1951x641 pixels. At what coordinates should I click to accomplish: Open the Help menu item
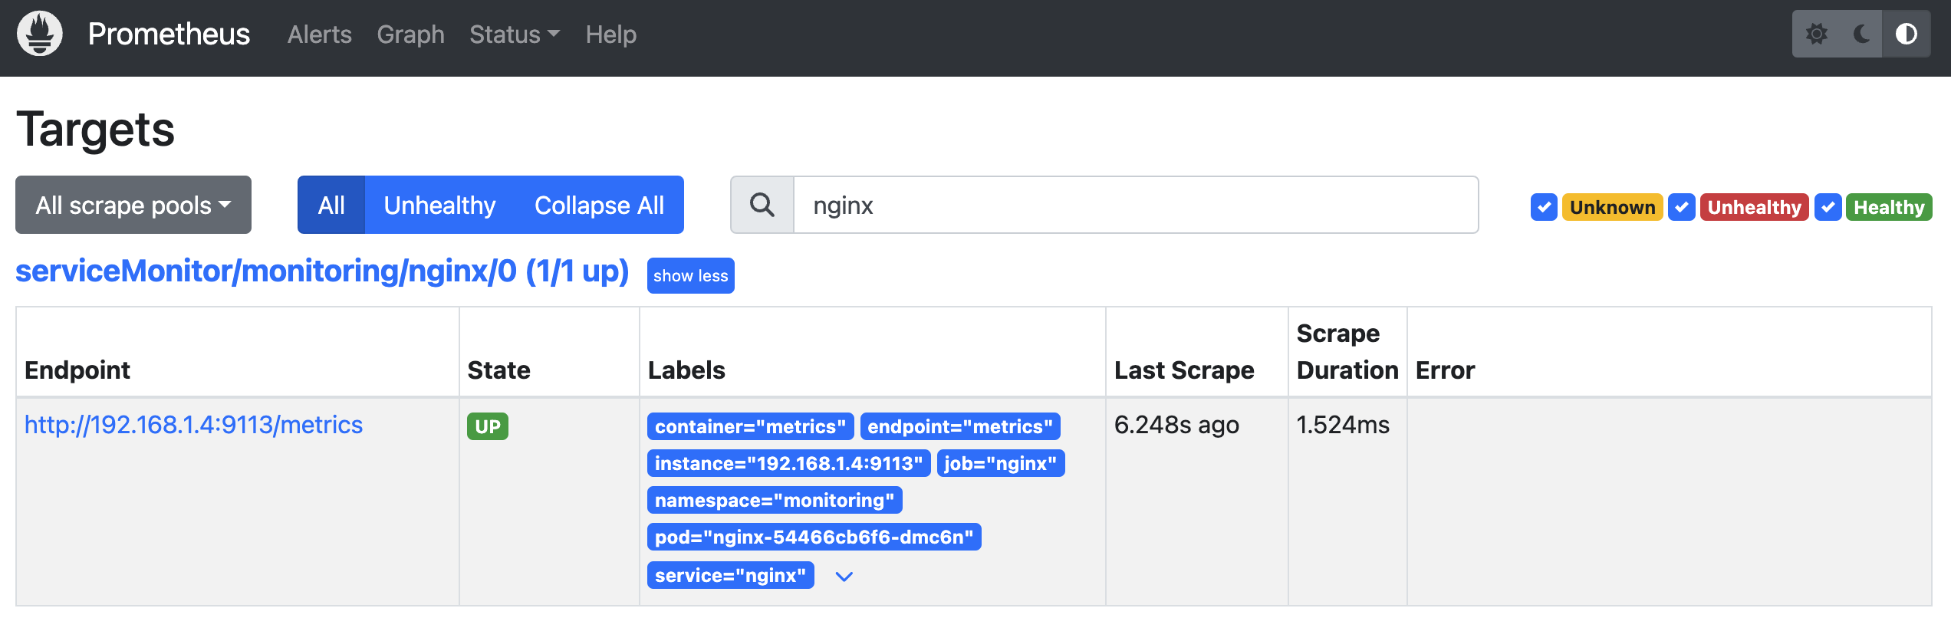(x=610, y=35)
